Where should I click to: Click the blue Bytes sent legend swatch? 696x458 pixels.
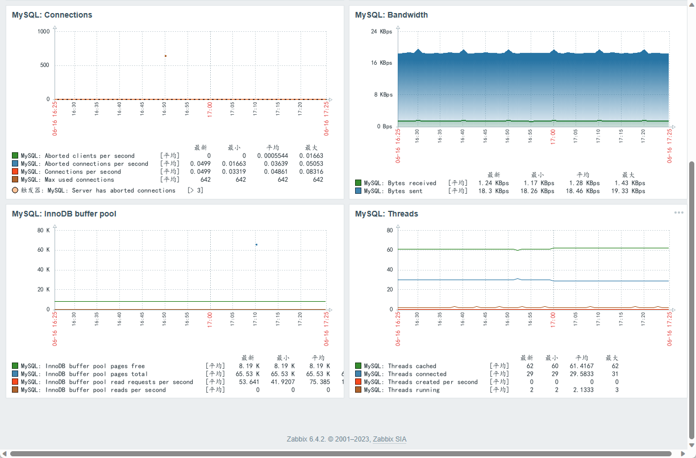pyautogui.click(x=359, y=191)
